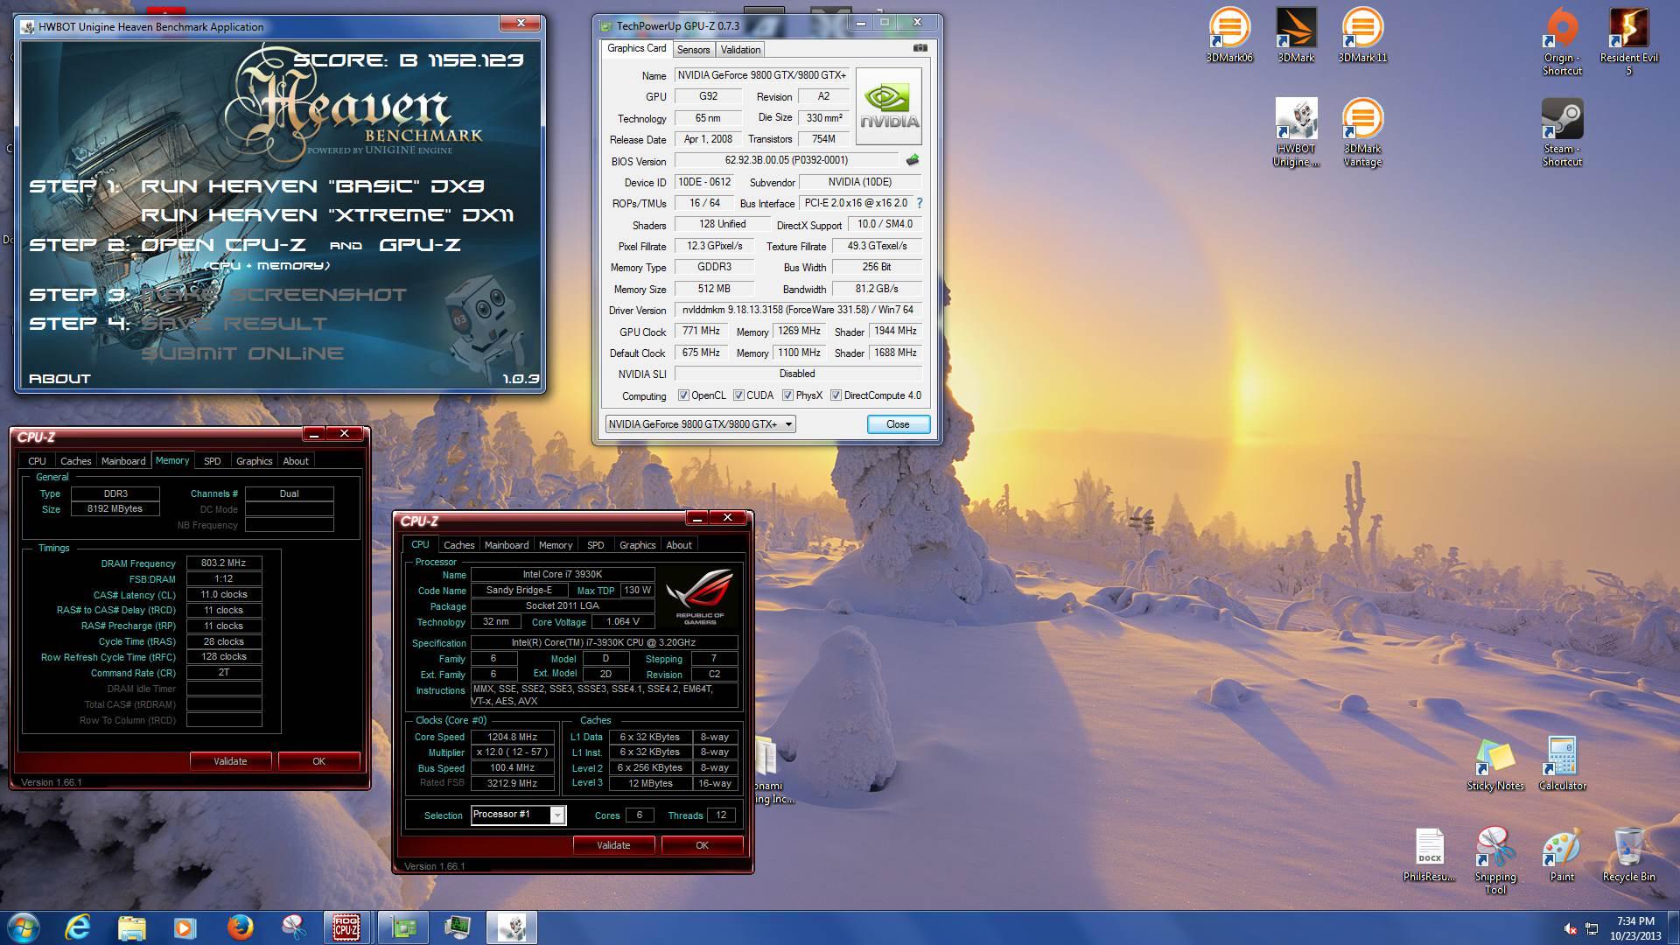Click Validate in the processor CPU-Z window
1680x945 pixels.
(x=613, y=845)
